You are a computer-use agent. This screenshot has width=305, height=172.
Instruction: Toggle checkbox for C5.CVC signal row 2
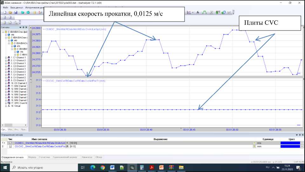10,146
